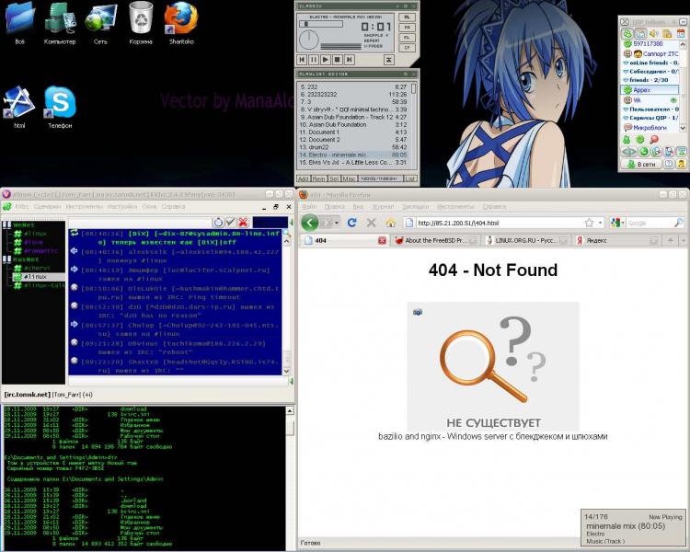Switch to the 'About the FreeBSD Pr...' tab
This screenshot has width=690, height=552.
[x=436, y=240]
